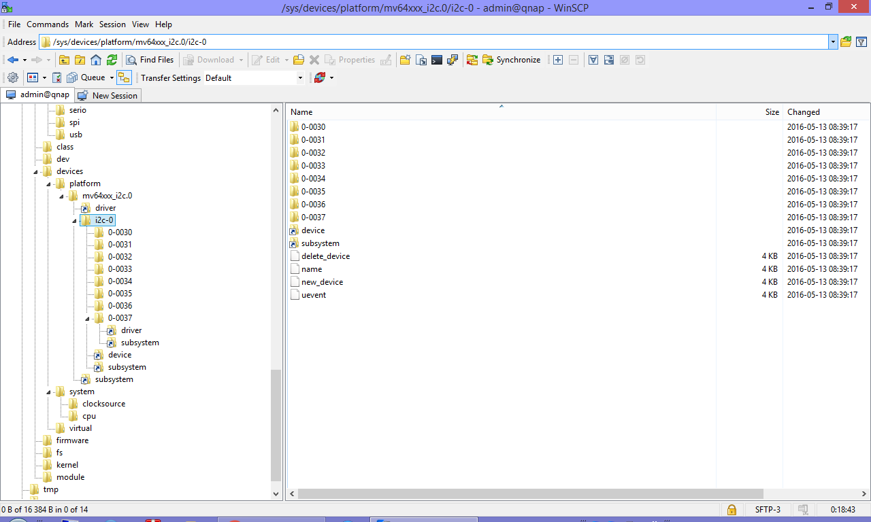Refresh the directory with the green arrows icon
This screenshot has width=871, height=522.
[x=112, y=60]
